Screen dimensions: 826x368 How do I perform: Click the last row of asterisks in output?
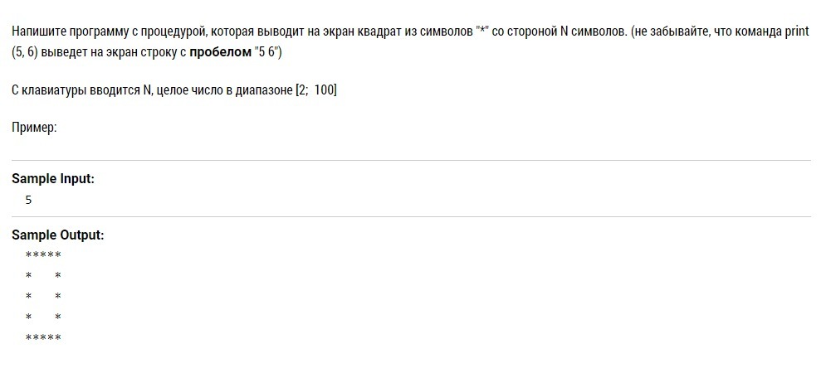tap(43, 338)
